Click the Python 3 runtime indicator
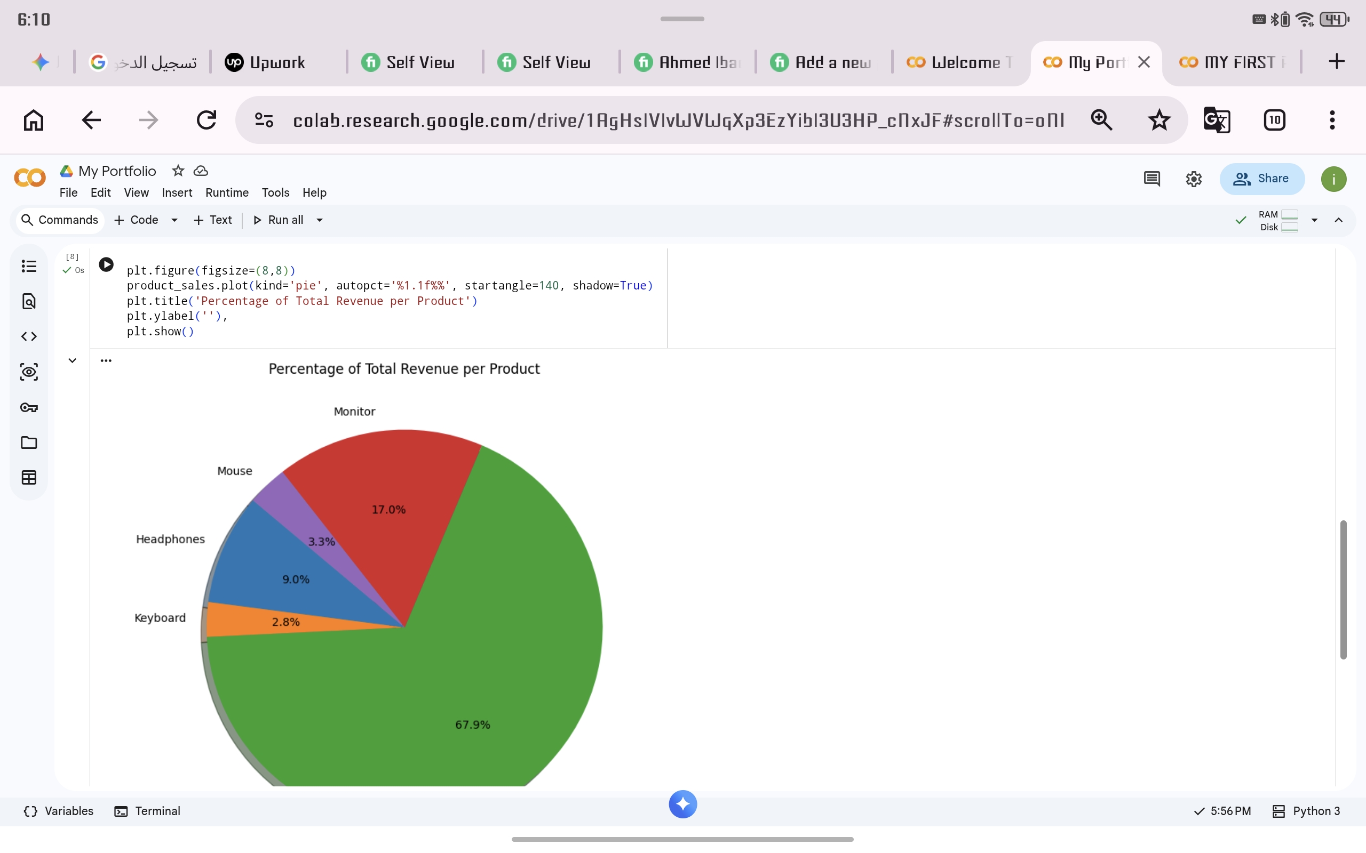The image size is (1366, 853). point(1306,811)
